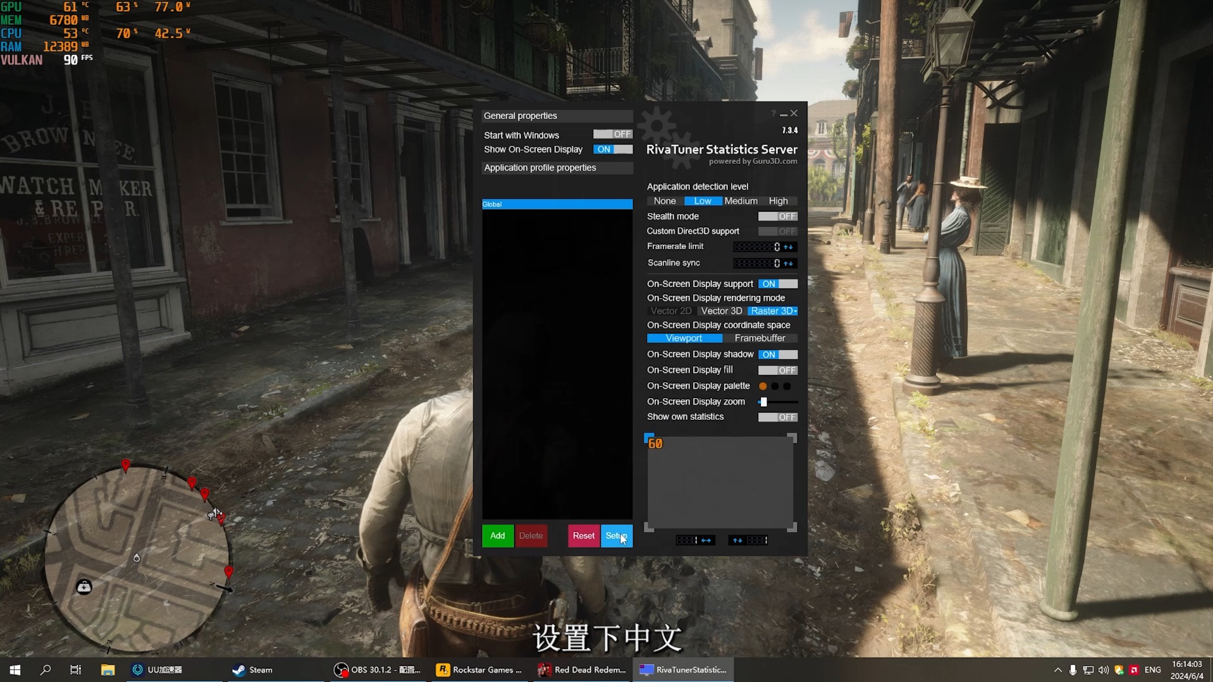
Task: Click Framerate limit value field
Action: pyautogui.click(x=757, y=247)
